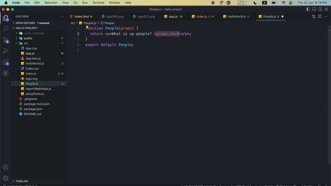Click the People symbol breadcrumb
The image size is (331, 186).
(x=107, y=23)
